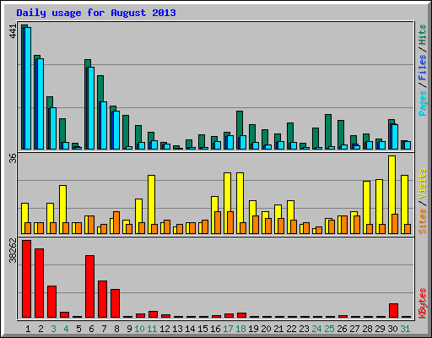Click the red KBytes bar for day 8
Viewport: 432px width, 338px height.
(115, 303)
